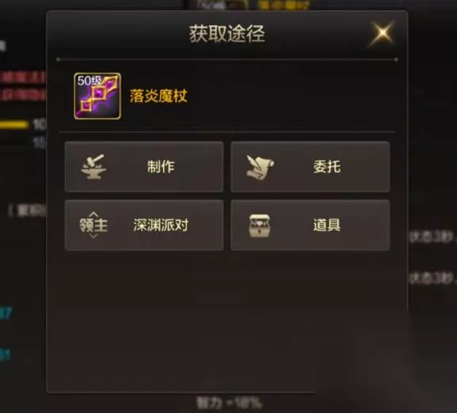Click the blurred 智力 stat text at the bottom
This screenshot has height=413, width=457.
pos(230,403)
